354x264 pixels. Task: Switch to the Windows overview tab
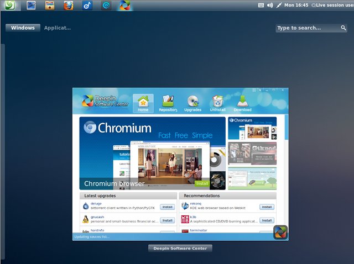click(23, 28)
